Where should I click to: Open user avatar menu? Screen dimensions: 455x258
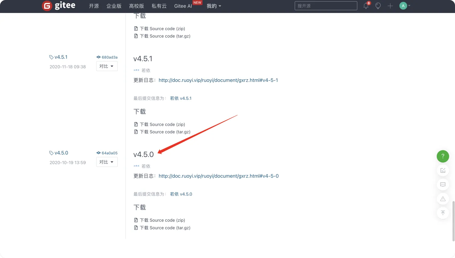tap(405, 6)
